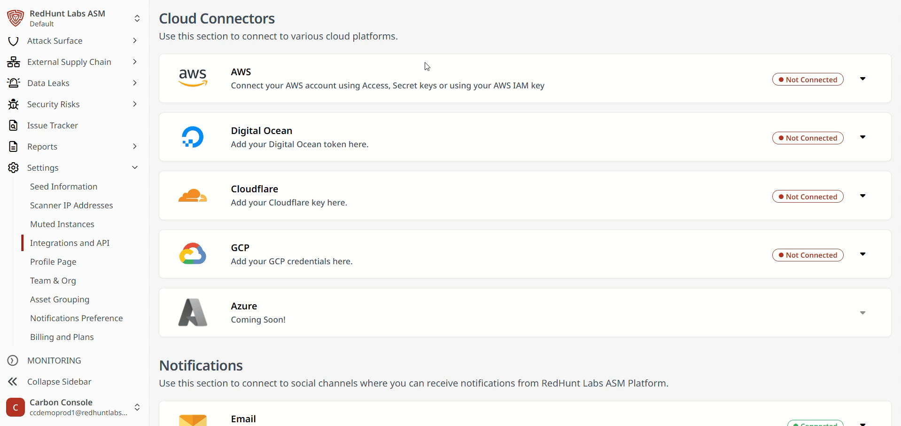Select Integrations and API

click(x=70, y=243)
